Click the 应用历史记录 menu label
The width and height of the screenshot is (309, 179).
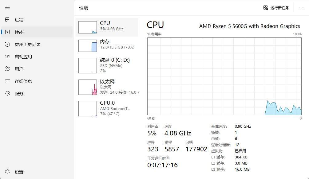point(28,45)
